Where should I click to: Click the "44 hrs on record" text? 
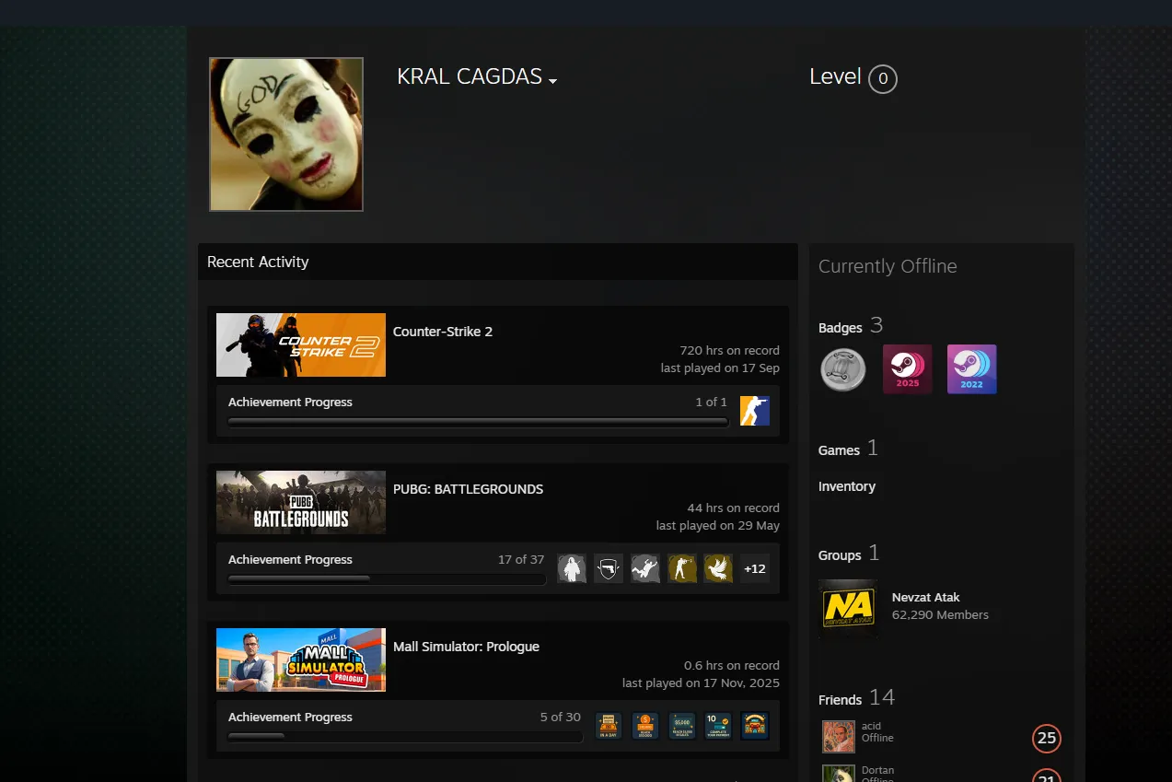(733, 508)
